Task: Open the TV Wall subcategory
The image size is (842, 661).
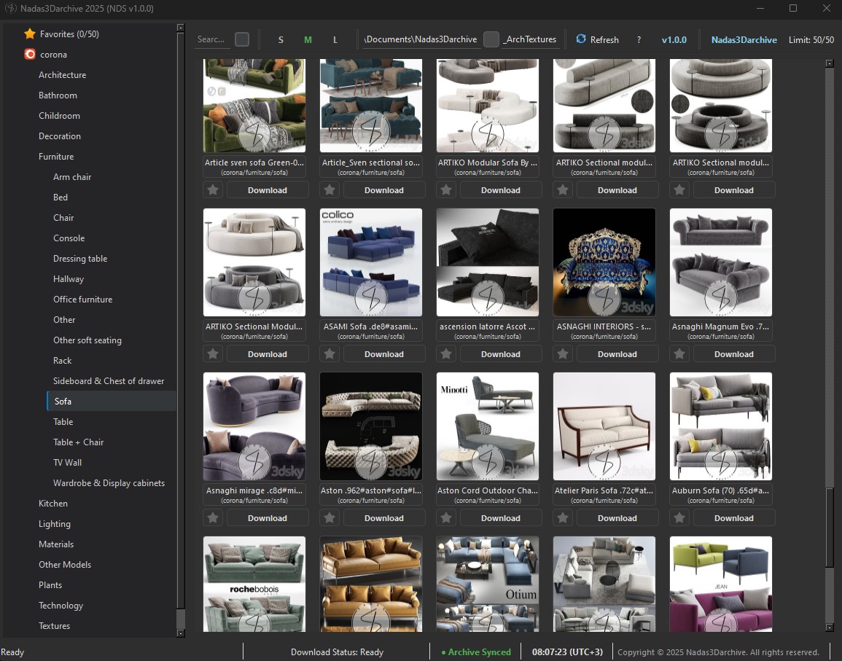Action: coord(67,463)
